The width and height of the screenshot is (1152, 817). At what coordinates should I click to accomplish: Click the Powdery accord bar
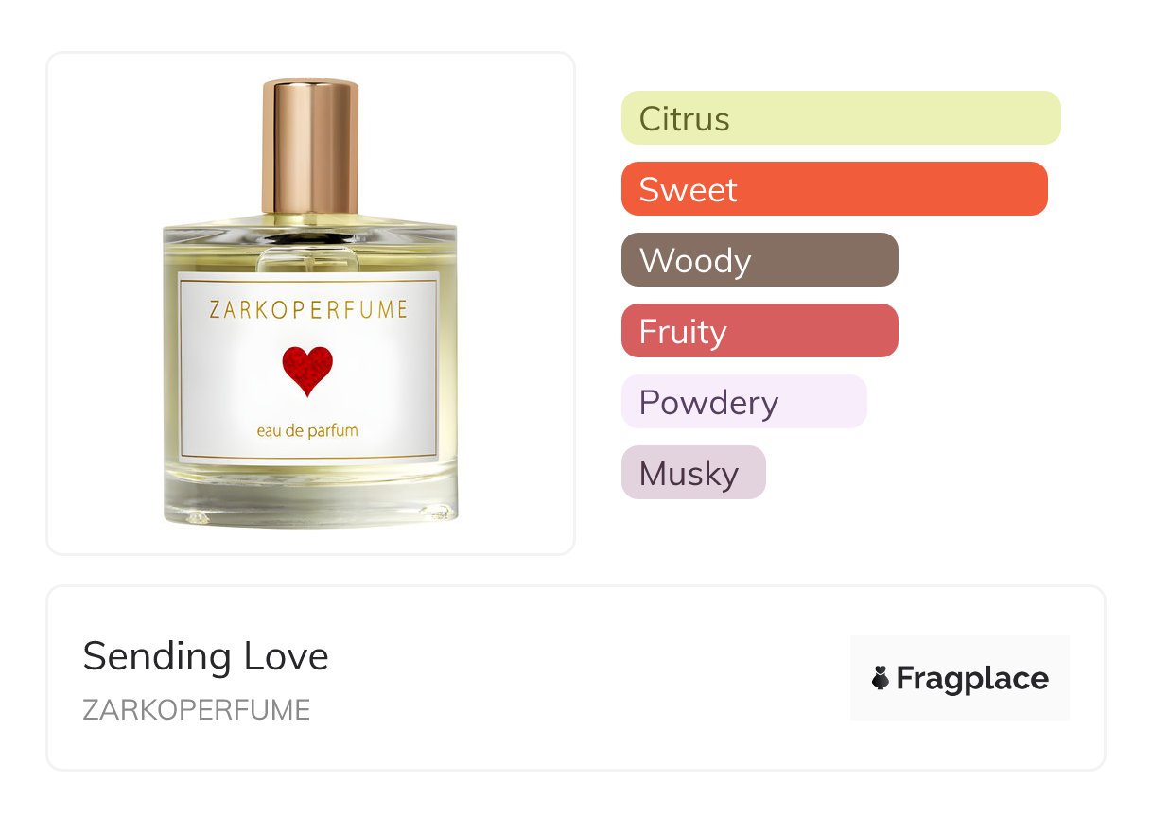(744, 402)
